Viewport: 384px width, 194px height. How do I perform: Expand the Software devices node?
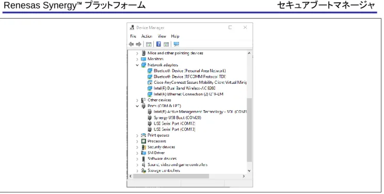[137, 159]
